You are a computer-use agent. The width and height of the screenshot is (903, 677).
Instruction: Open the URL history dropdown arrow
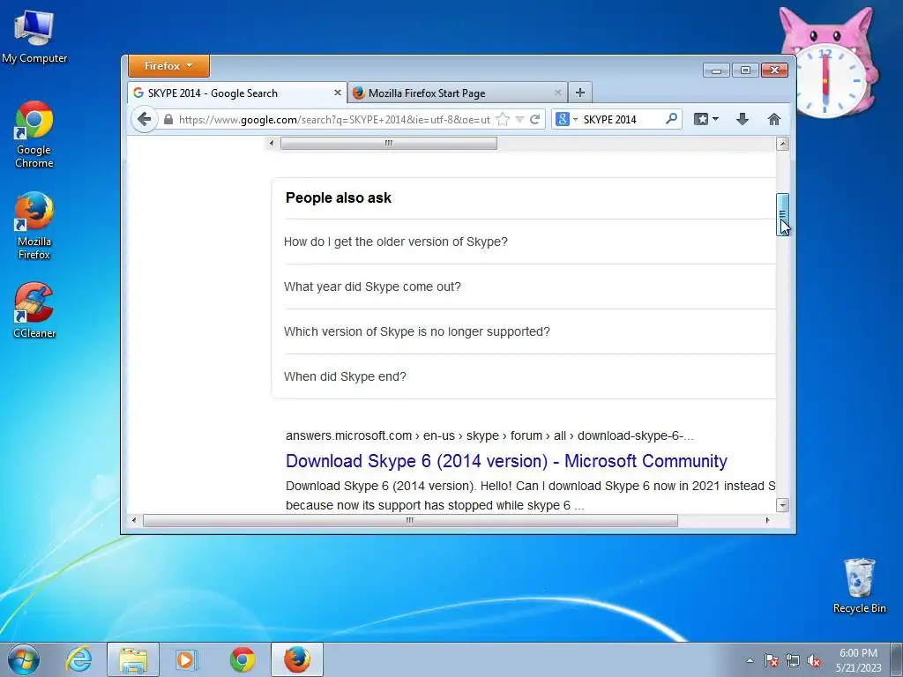[519, 119]
